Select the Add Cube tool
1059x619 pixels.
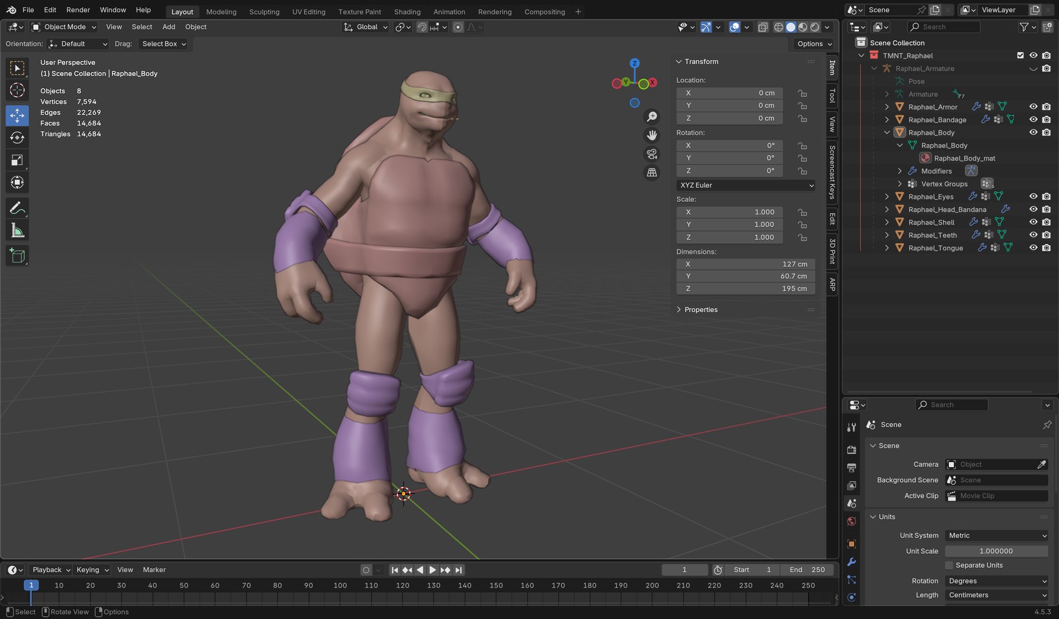click(17, 256)
